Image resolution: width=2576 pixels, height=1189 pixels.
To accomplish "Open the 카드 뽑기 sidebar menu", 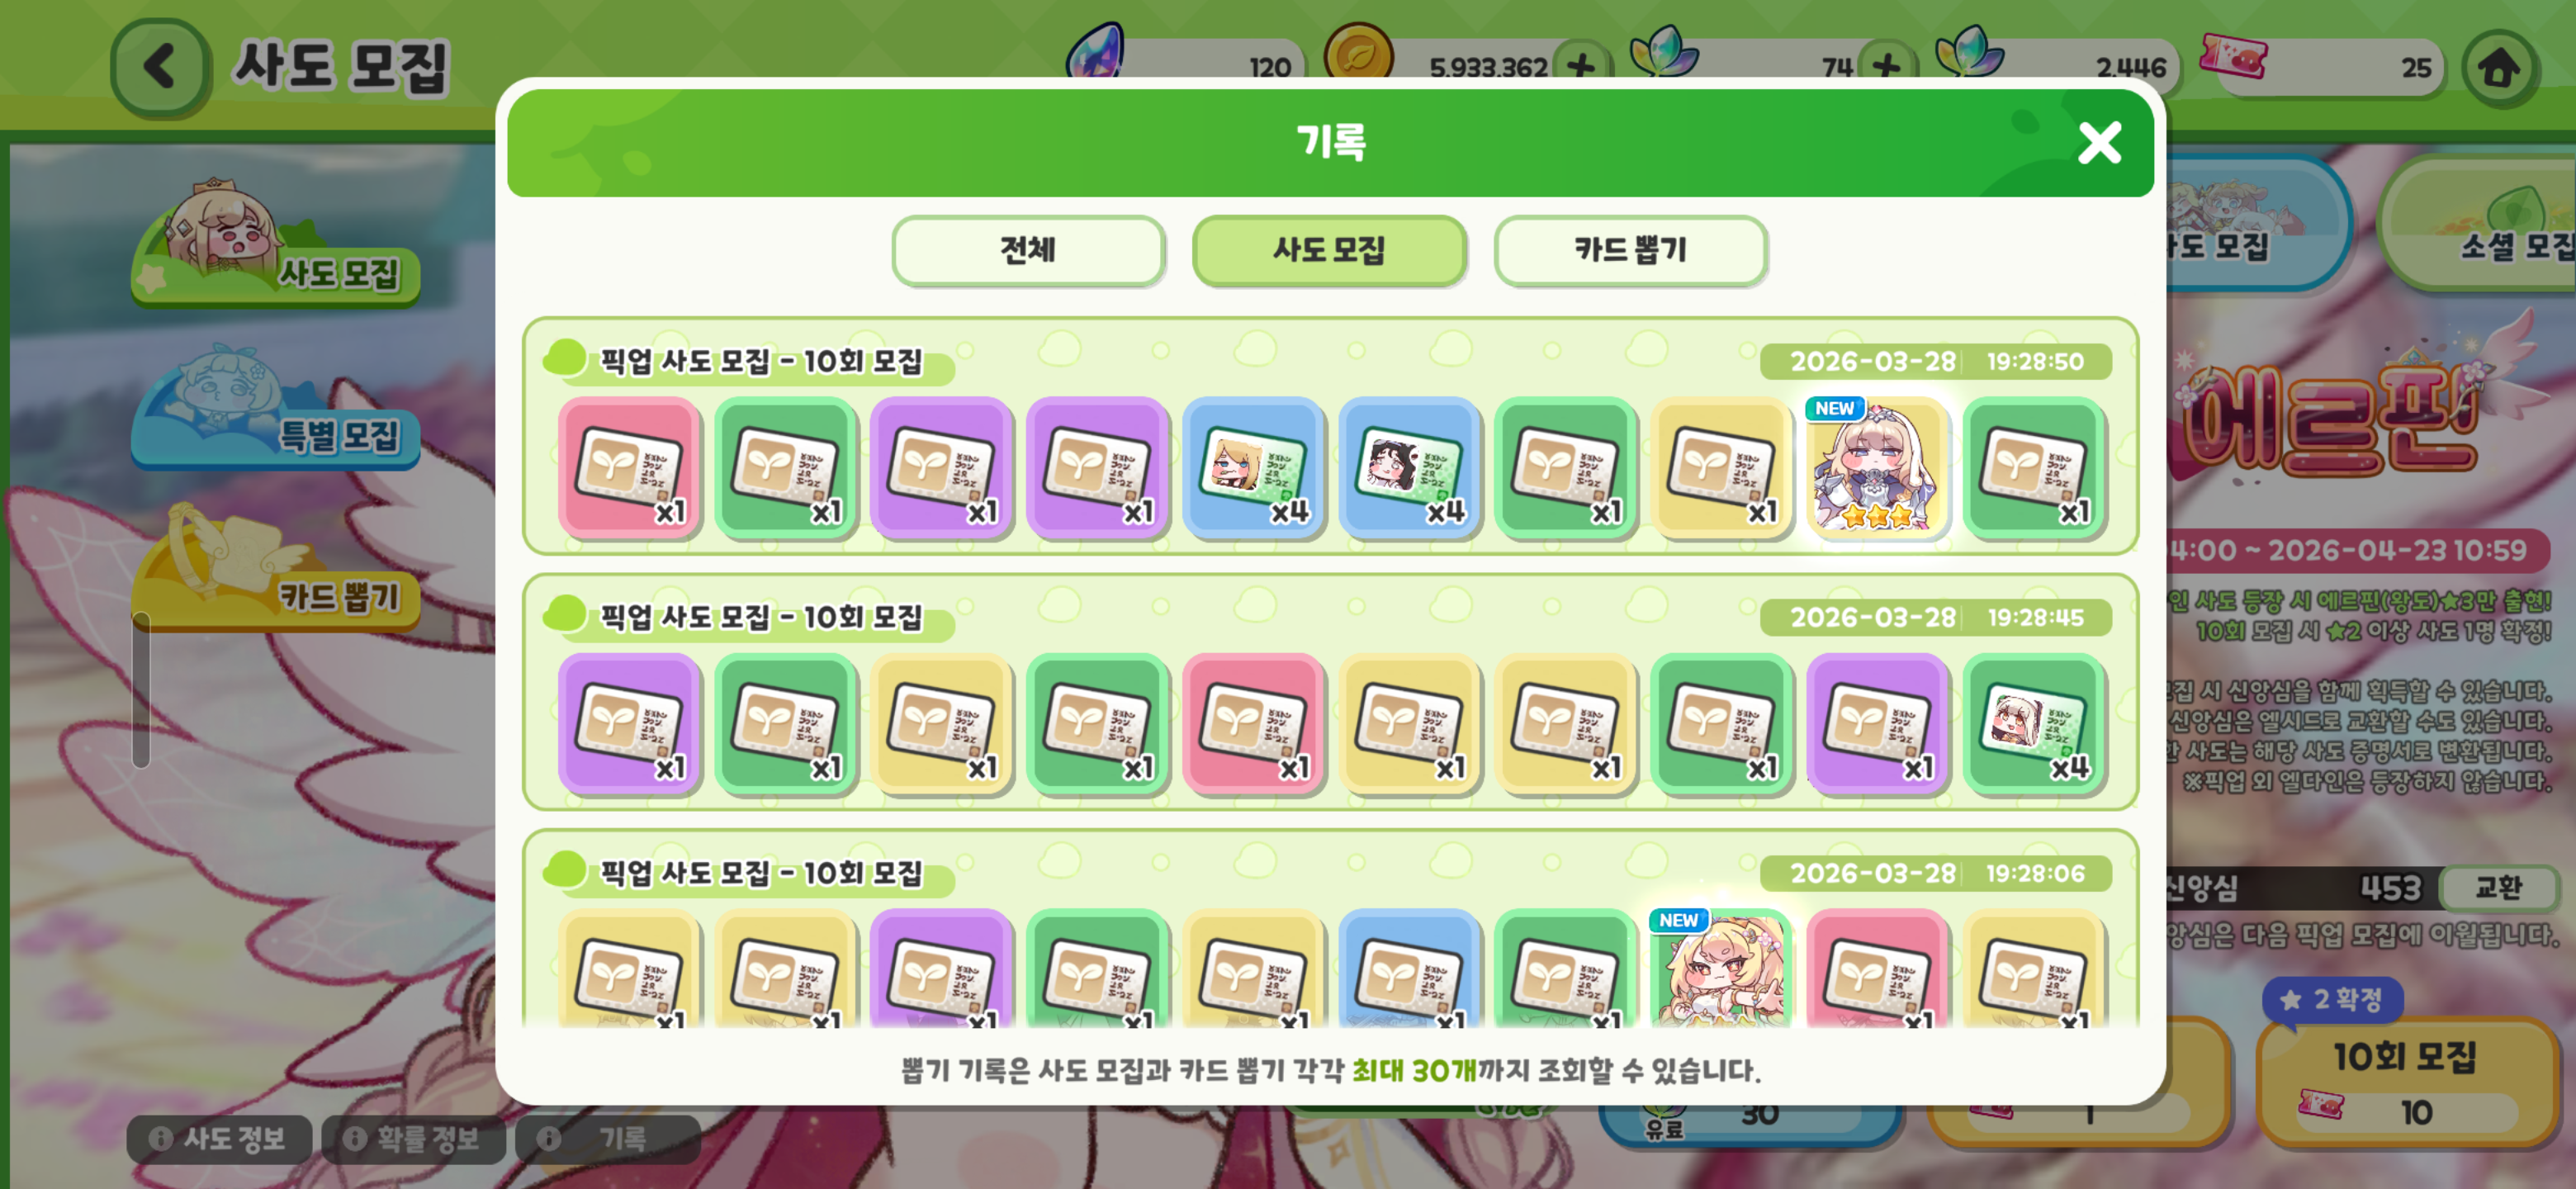I will (275, 570).
